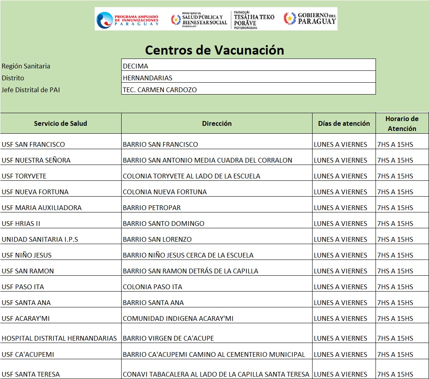
Task: Select the DECIMA region field
Action: pos(248,65)
